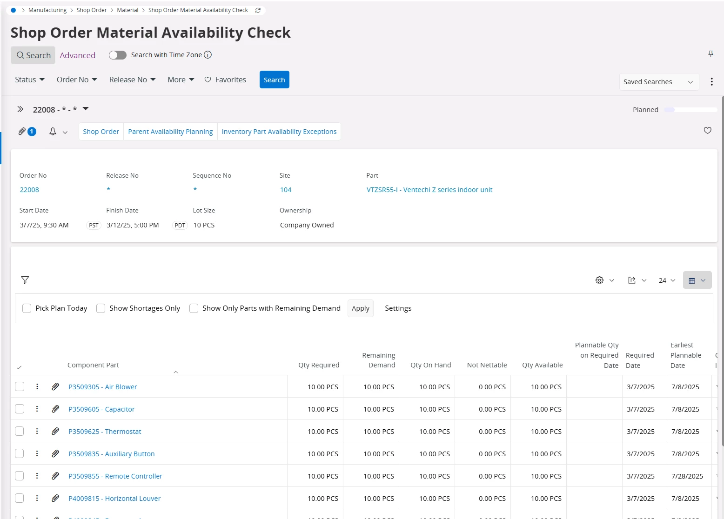Open the Status filter dropdown
Viewport: 724px width, 519px height.
click(x=30, y=80)
